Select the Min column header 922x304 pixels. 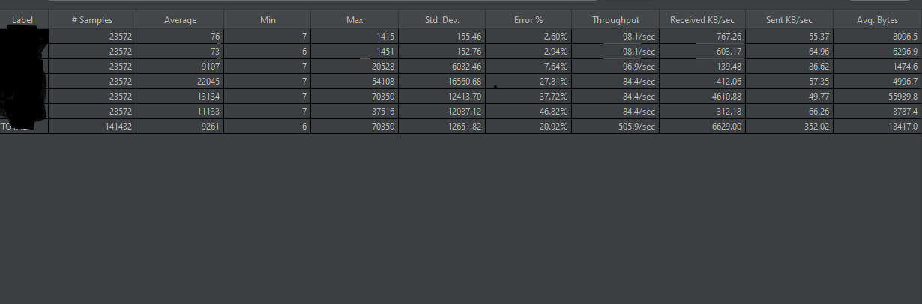[x=268, y=20]
